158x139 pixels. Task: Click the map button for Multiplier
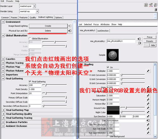coord(148,71)
